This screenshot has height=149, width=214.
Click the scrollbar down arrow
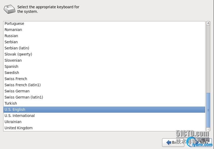[208, 130]
